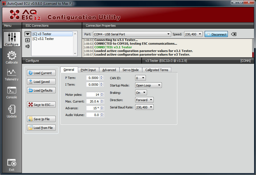The height and width of the screenshot is (175, 256).
Task: Click the Advance degrees value field
Action: pos(93,108)
